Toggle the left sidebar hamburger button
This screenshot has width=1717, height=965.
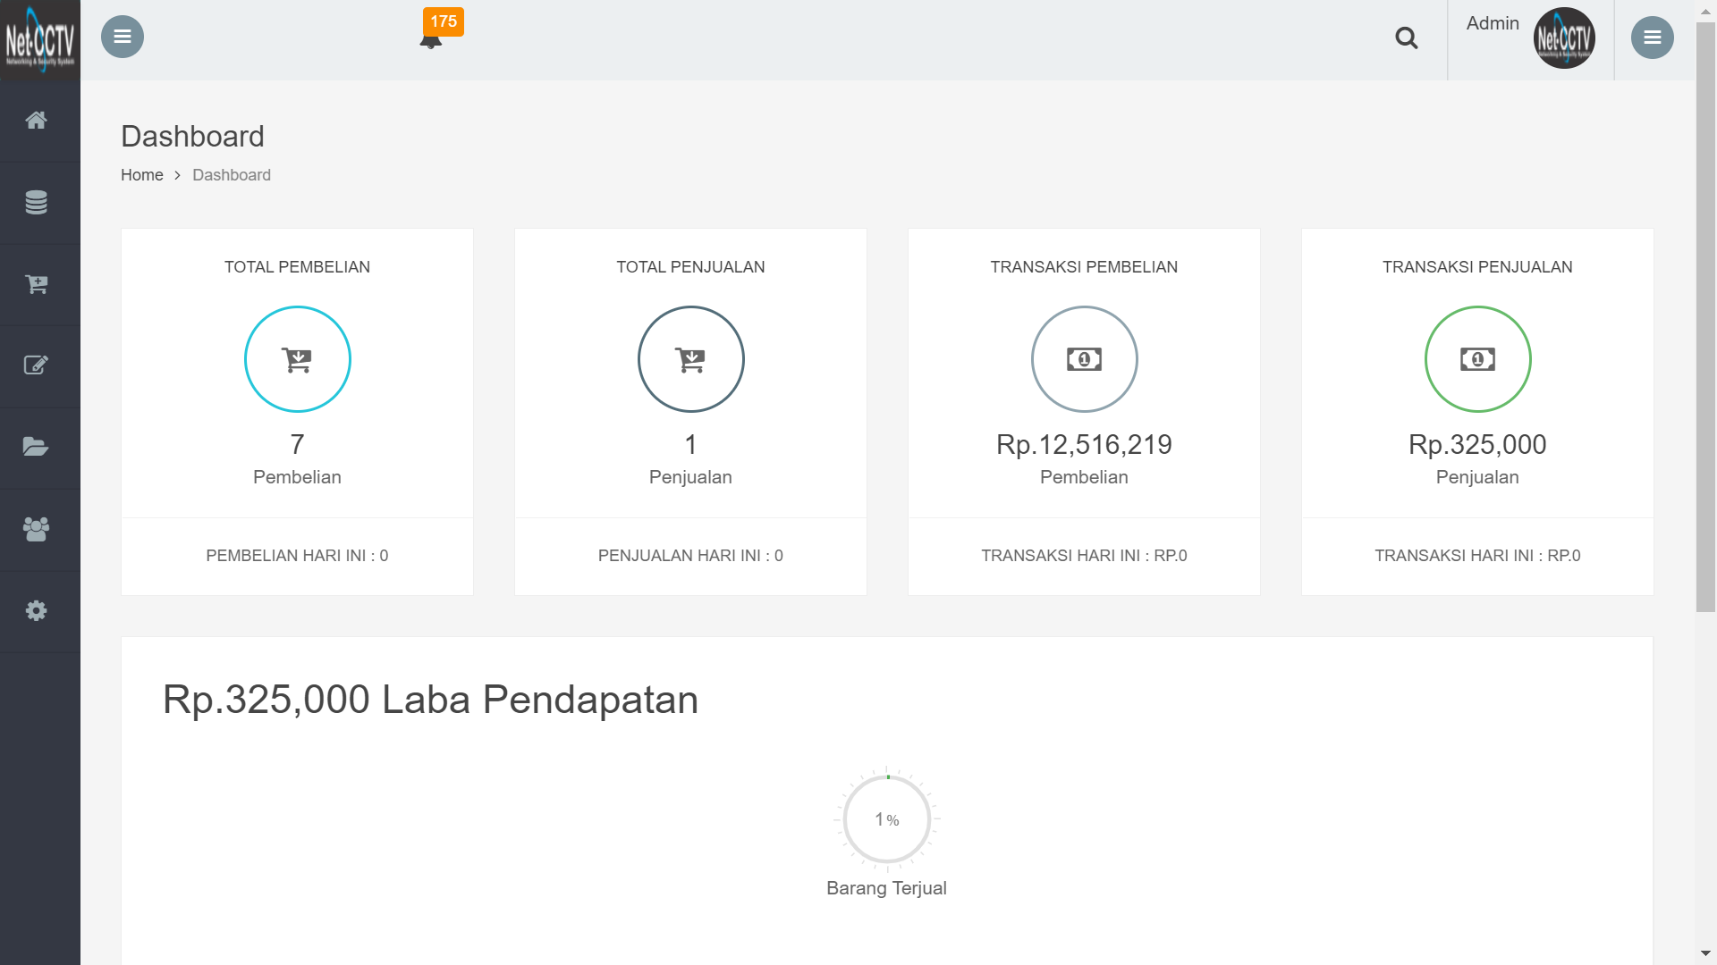coord(123,37)
